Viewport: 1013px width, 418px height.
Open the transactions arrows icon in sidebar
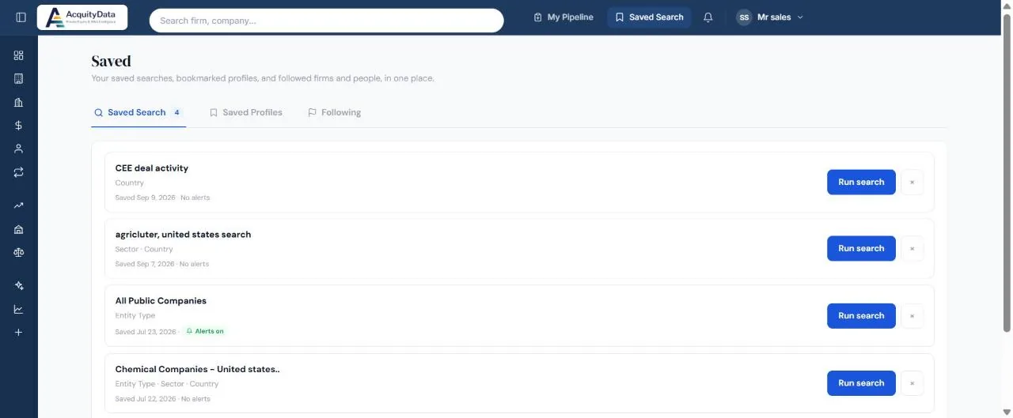pyautogui.click(x=19, y=171)
